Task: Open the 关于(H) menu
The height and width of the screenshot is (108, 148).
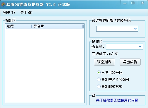Action: pyautogui.click(x=26, y=13)
